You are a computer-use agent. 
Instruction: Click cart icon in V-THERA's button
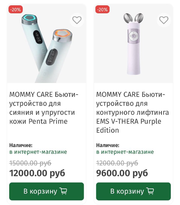[150, 191]
